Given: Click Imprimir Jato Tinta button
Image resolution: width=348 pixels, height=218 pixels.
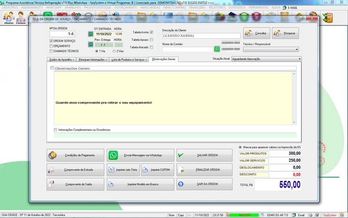Looking at the screenshot, I should click(x=123, y=170).
